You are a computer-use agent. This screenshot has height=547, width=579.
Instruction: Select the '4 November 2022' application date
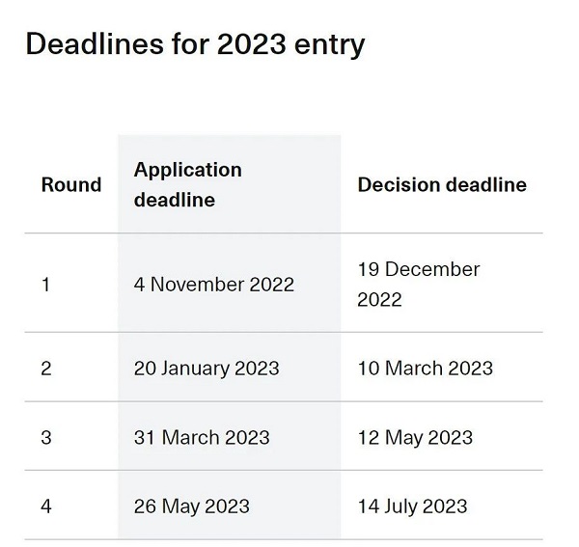pos(214,285)
